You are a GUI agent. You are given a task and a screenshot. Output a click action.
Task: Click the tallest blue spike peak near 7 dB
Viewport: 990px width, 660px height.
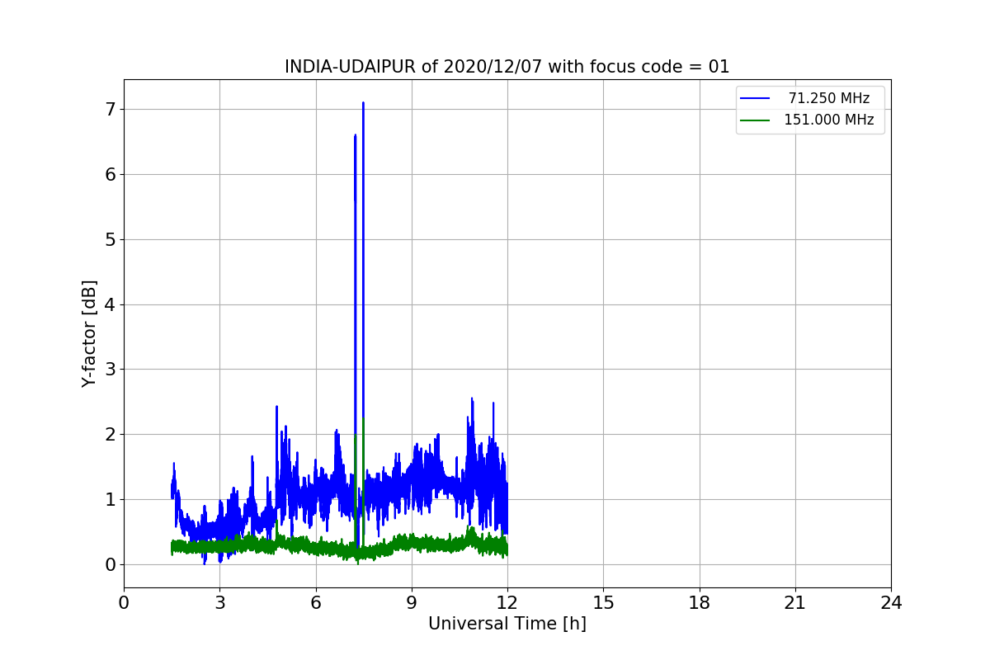pyautogui.click(x=363, y=104)
